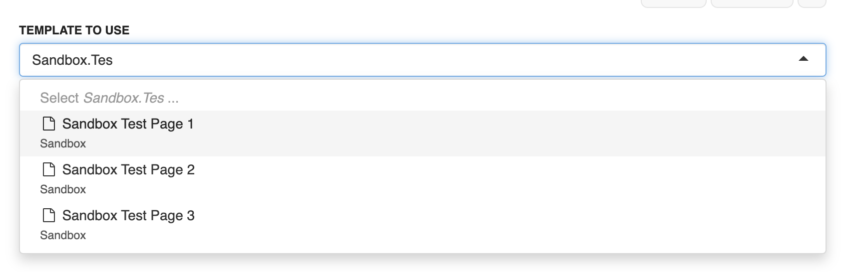
Task: Choose Sandbox Test Page 2 from the list
Action: (422, 179)
